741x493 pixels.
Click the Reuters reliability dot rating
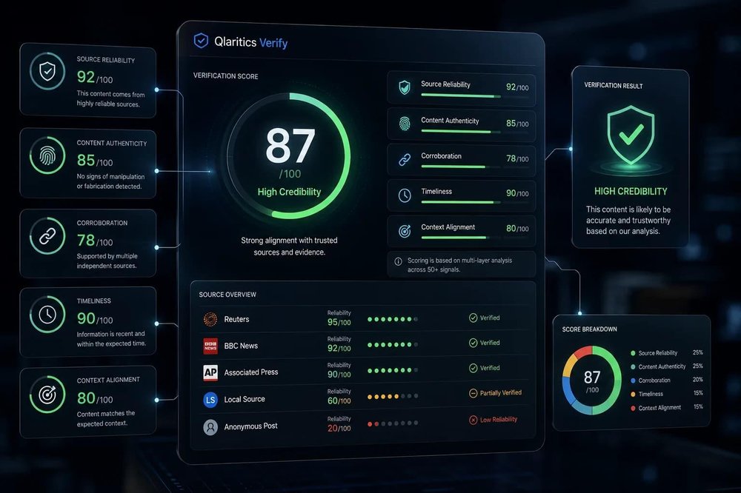393,319
